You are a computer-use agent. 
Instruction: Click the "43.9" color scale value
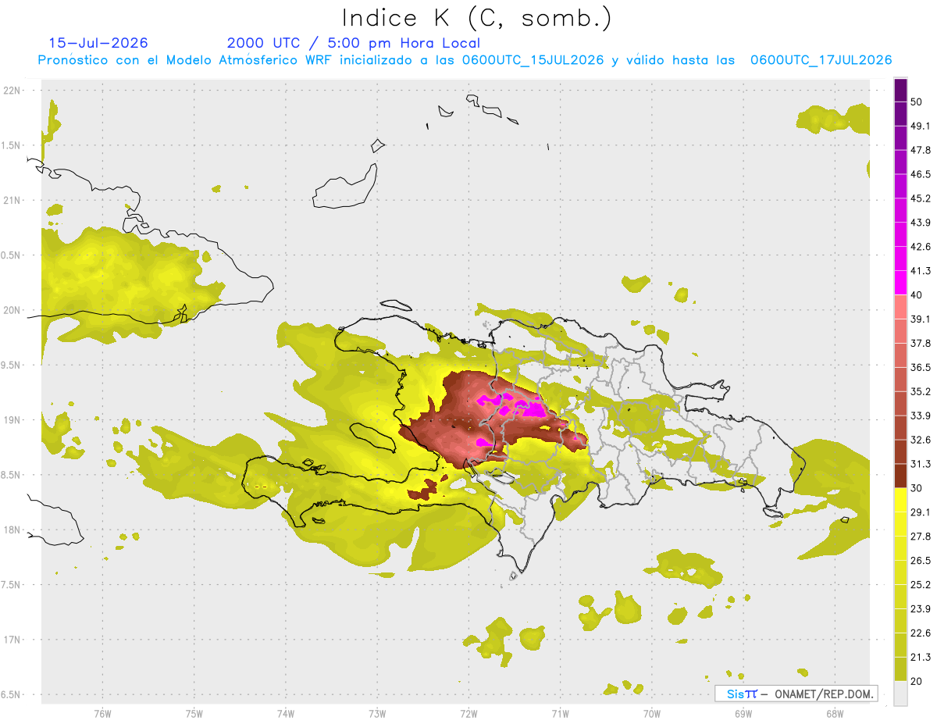click(920, 223)
